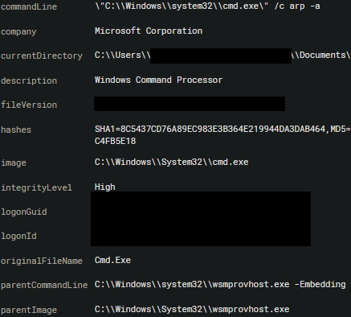Select the wsmprovhost.exe -Embedding command line

tap(220, 284)
